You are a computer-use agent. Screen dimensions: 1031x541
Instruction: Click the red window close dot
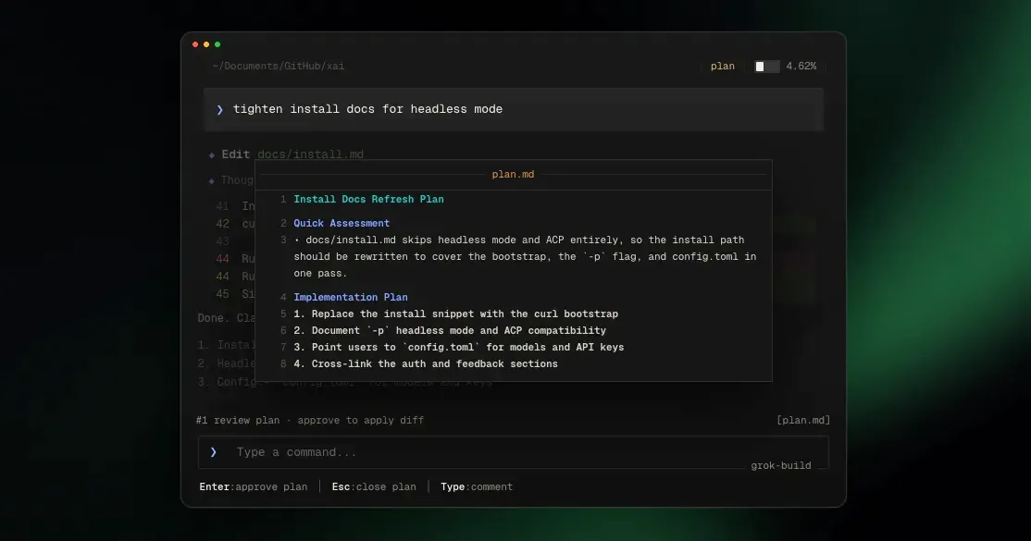tap(195, 44)
